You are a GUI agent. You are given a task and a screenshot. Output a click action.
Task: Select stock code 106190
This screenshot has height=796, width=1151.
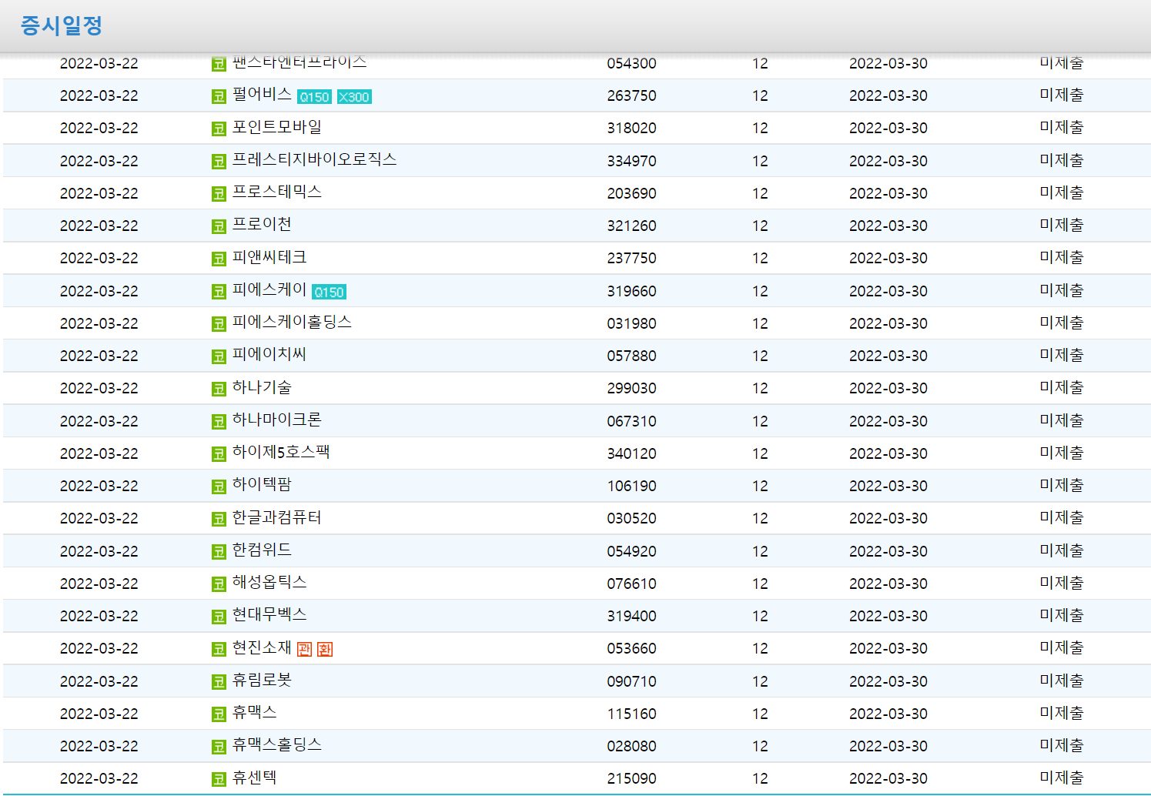point(631,487)
